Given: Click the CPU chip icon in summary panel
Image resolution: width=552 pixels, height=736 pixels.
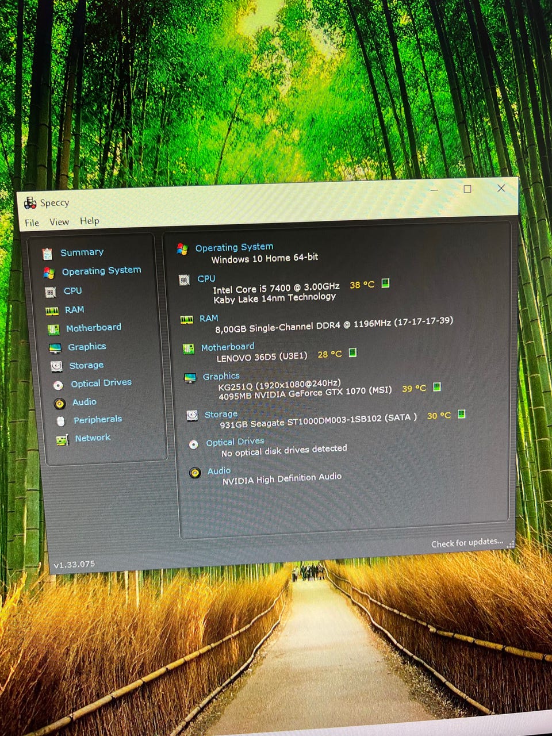Looking at the screenshot, I should (x=184, y=280).
